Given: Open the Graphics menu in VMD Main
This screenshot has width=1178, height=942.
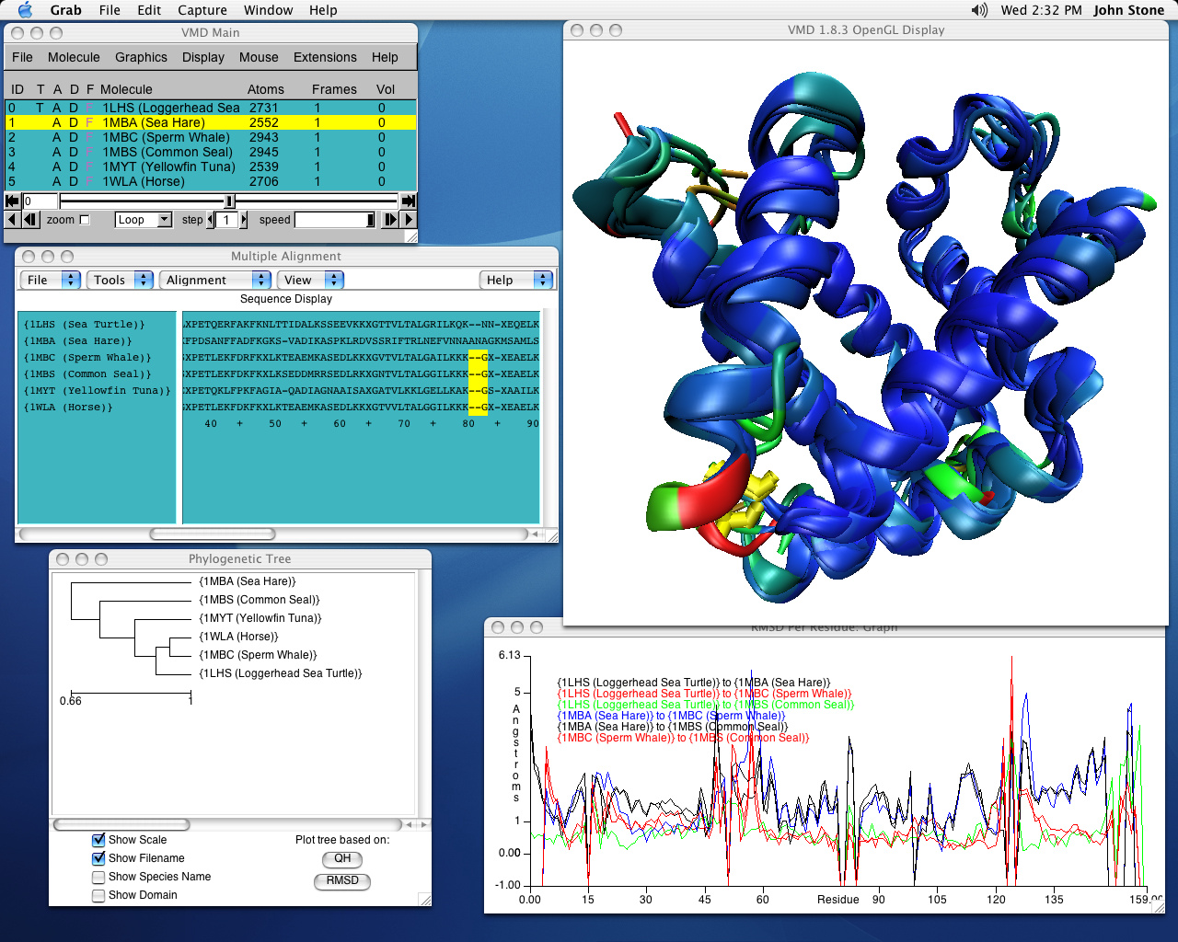Looking at the screenshot, I should 141,57.
